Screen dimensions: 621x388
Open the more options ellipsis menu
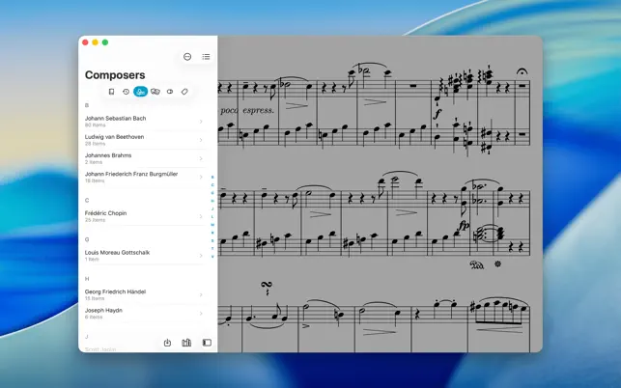point(187,57)
